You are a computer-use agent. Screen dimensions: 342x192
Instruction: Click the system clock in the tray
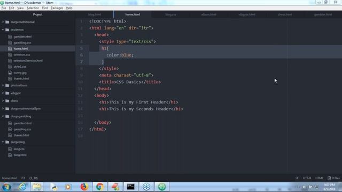(329, 187)
